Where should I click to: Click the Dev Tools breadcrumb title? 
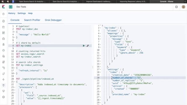(21, 7)
